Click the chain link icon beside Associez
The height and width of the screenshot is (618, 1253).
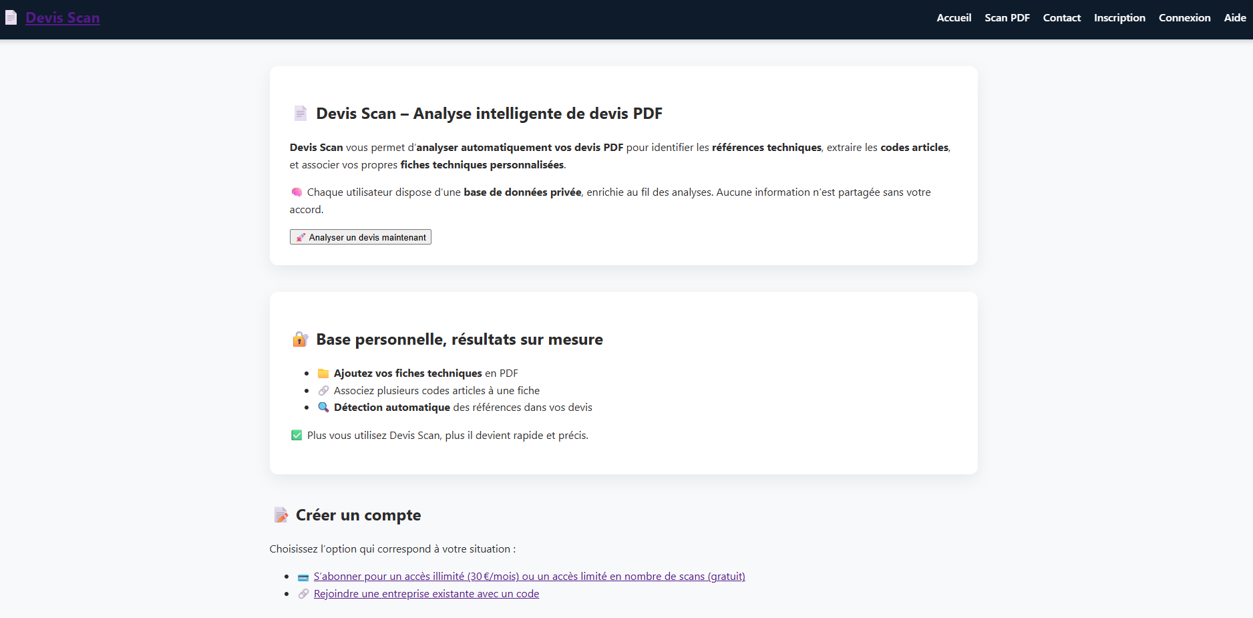[323, 391]
